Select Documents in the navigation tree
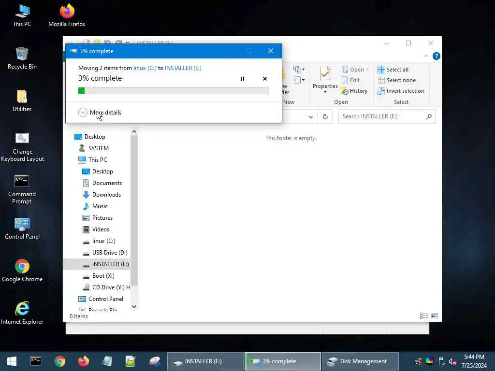Image resolution: width=495 pixels, height=371 pixels. pyautogui.click(x=102, y=183)
